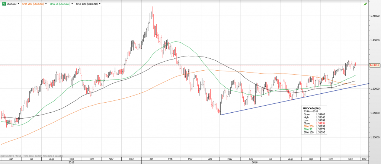Select the 2015 year label on time axis

click(x=71, y=162)
